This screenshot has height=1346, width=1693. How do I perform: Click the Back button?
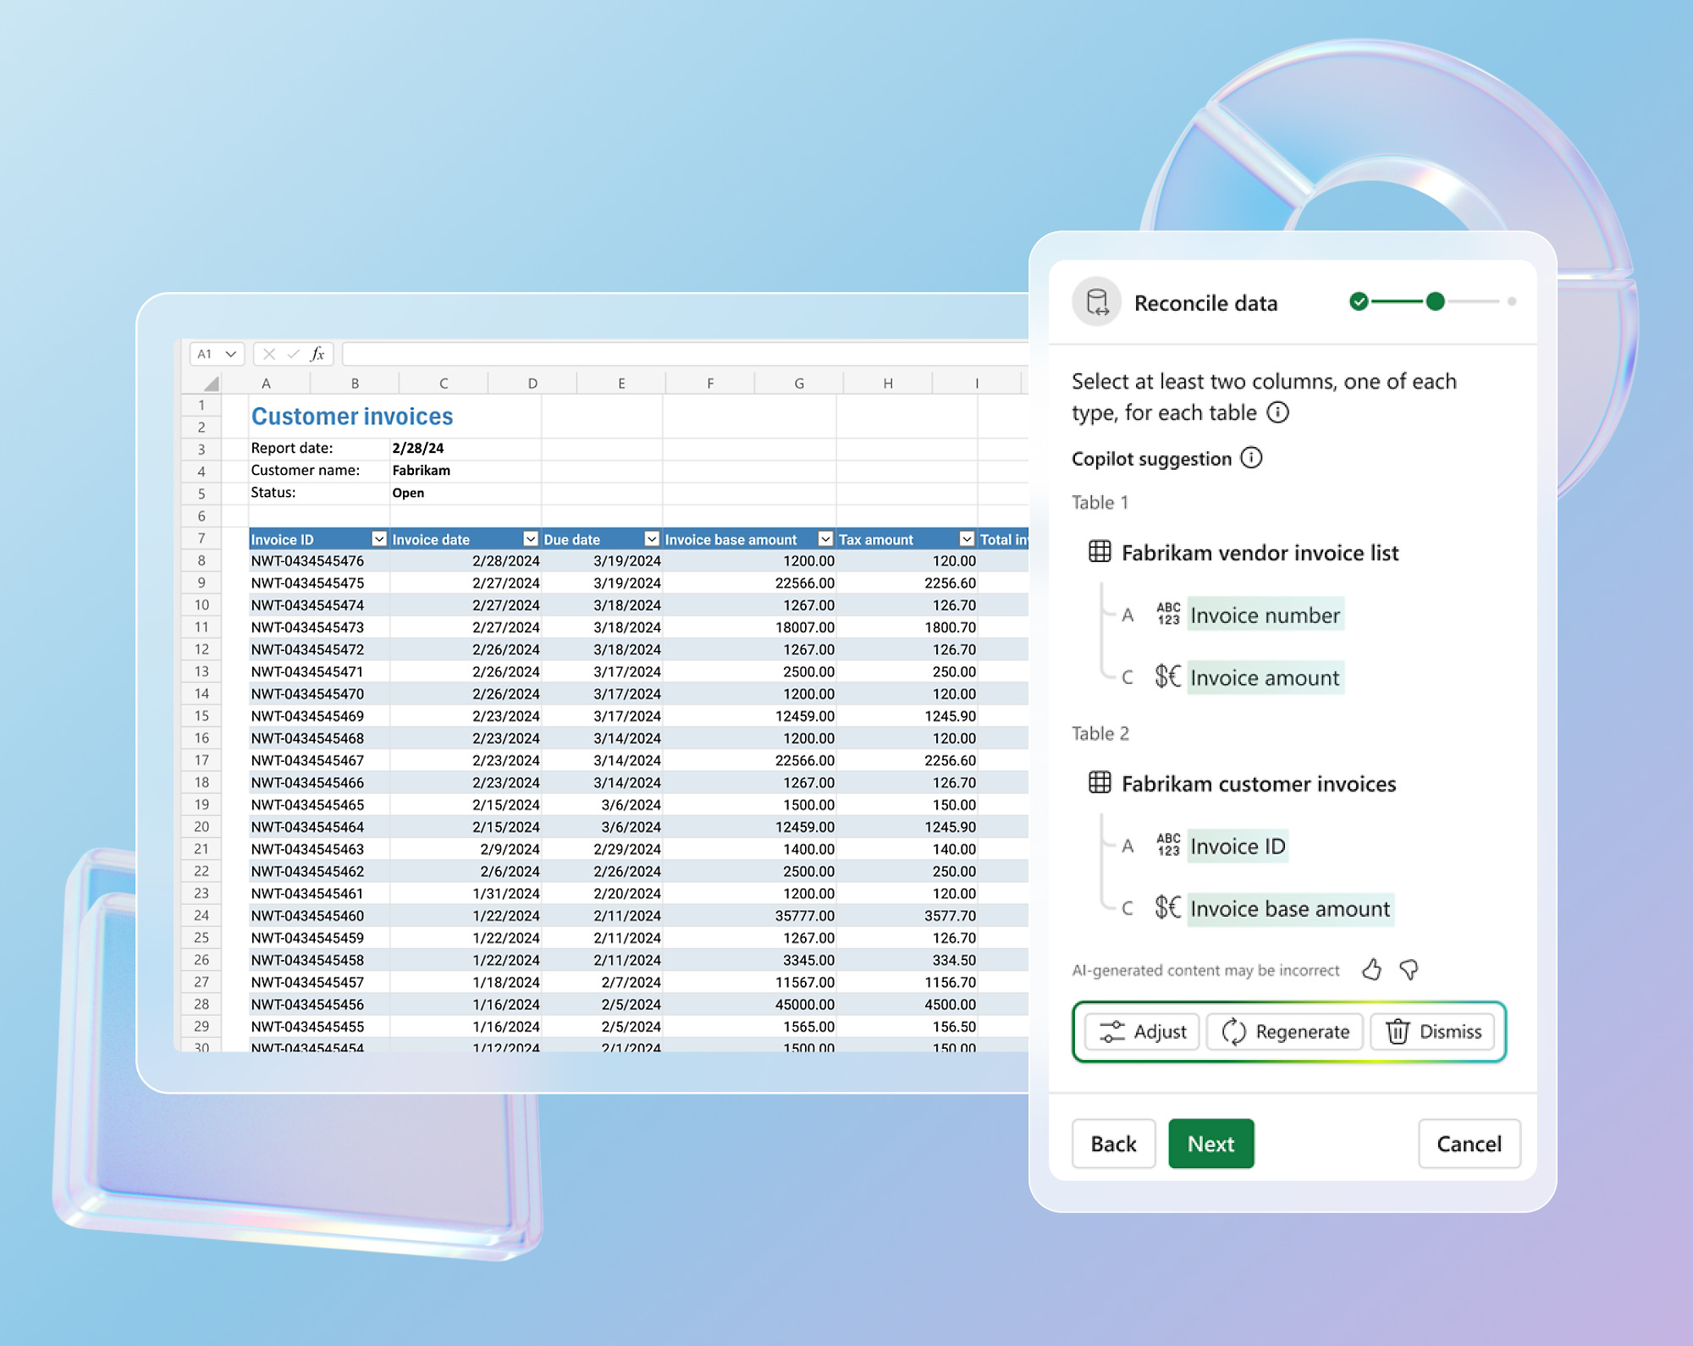pyautogui.click(x=1113, y=1144)
